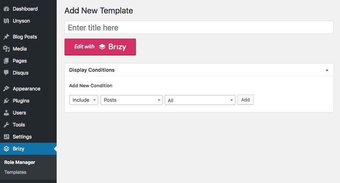Open the Include condition dropdown
340x183 pixels.
pyautogui.click(x=84, y=100)
